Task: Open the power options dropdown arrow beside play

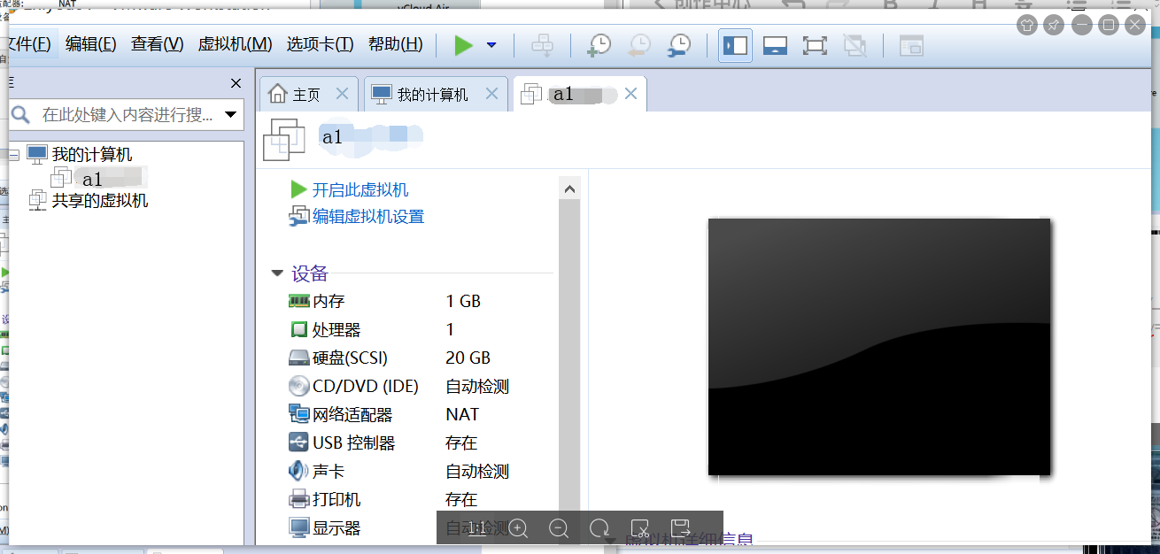Action: (491, 45)
